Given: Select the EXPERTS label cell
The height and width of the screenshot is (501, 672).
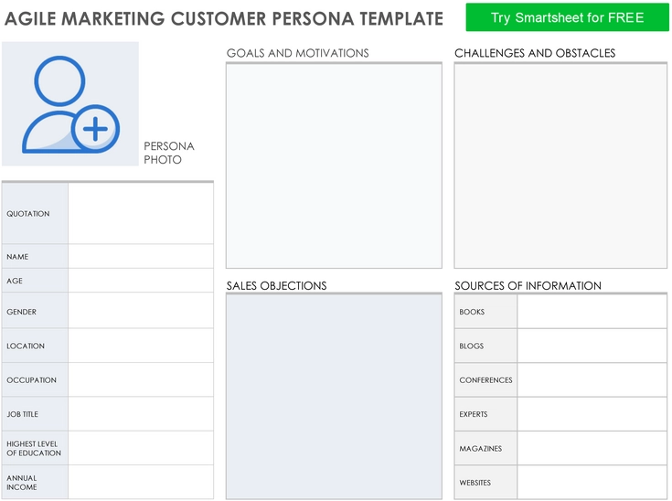Looking at the screenshot, I should point(485,414).
